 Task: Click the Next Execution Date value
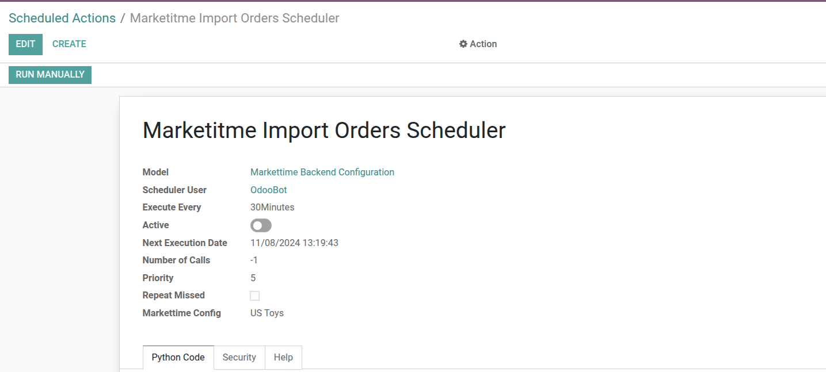(x=294, y=243)
